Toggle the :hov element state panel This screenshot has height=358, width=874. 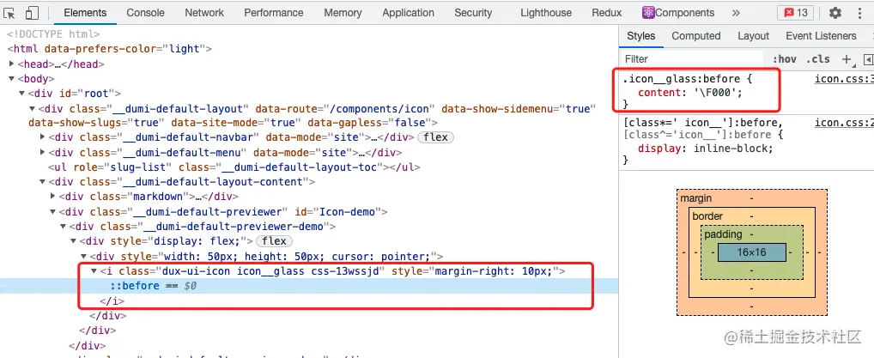(x=785, y=59)
